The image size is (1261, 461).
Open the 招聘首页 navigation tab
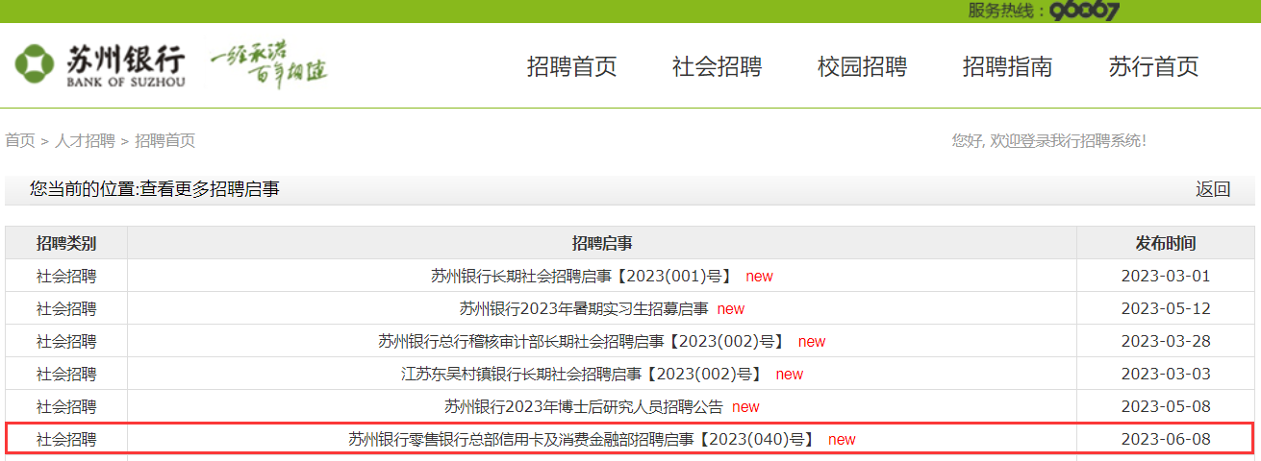point(571,66)
